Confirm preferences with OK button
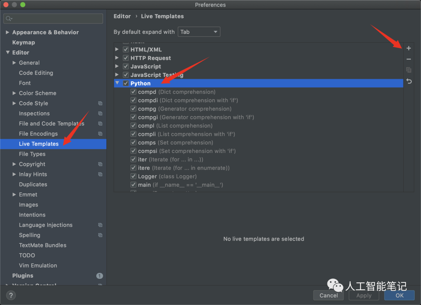Image resolution: width=421 pixels, height=305 pixels. 399,295
